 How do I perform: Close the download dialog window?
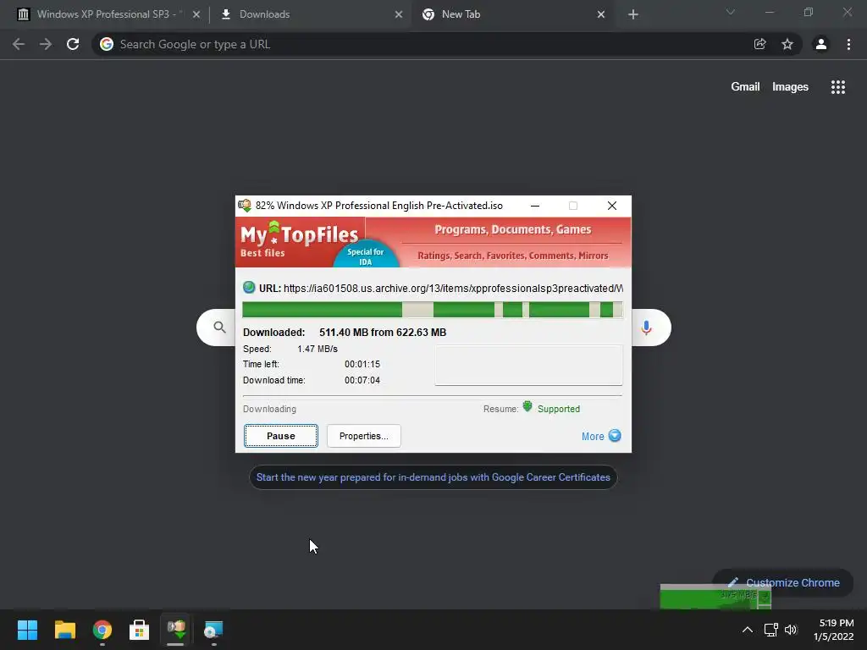[x=611, y=206]
